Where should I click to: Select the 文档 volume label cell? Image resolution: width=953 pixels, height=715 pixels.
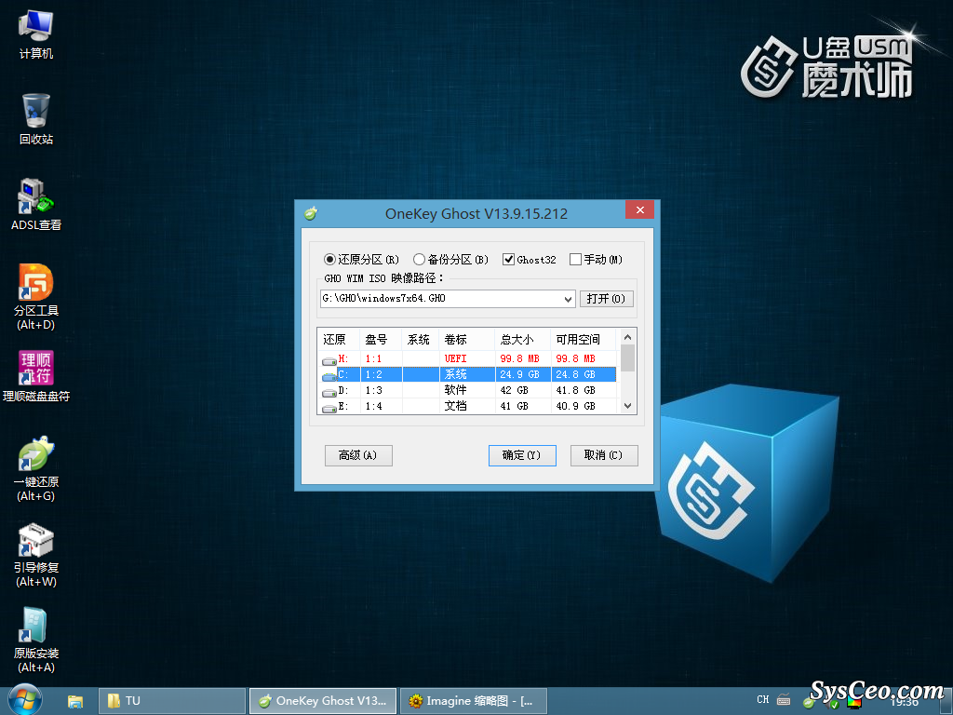click(466, 406)
